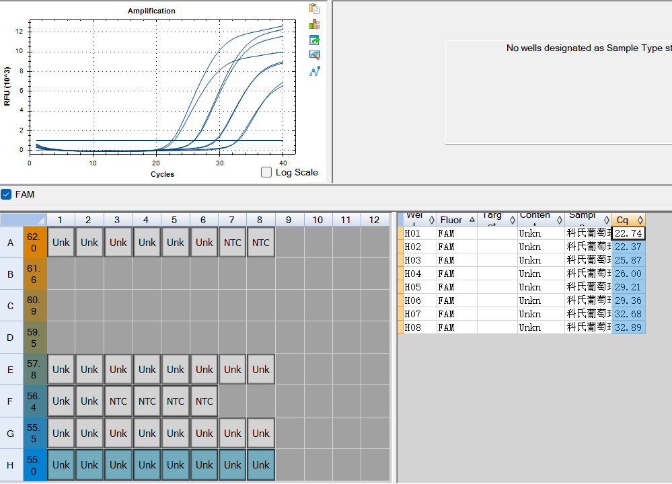The height and width of the screenshot is (484, 672).
Task: Select highlighted well H1 Unk
Action: tap(61, 465)
